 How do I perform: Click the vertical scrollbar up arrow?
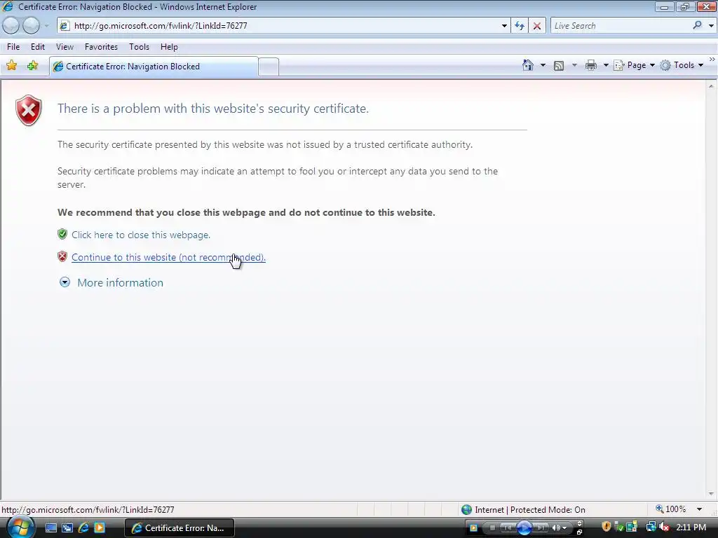pyautogui.click(x=711, y=86)
